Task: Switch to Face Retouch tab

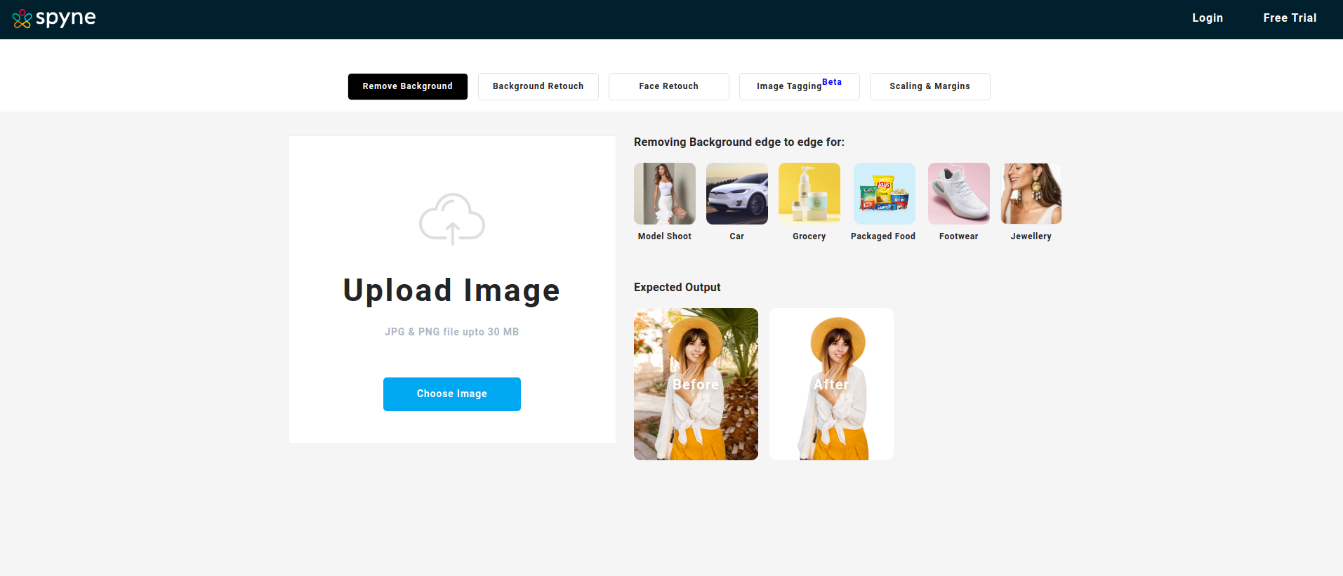Action: [x=668, y=86]
